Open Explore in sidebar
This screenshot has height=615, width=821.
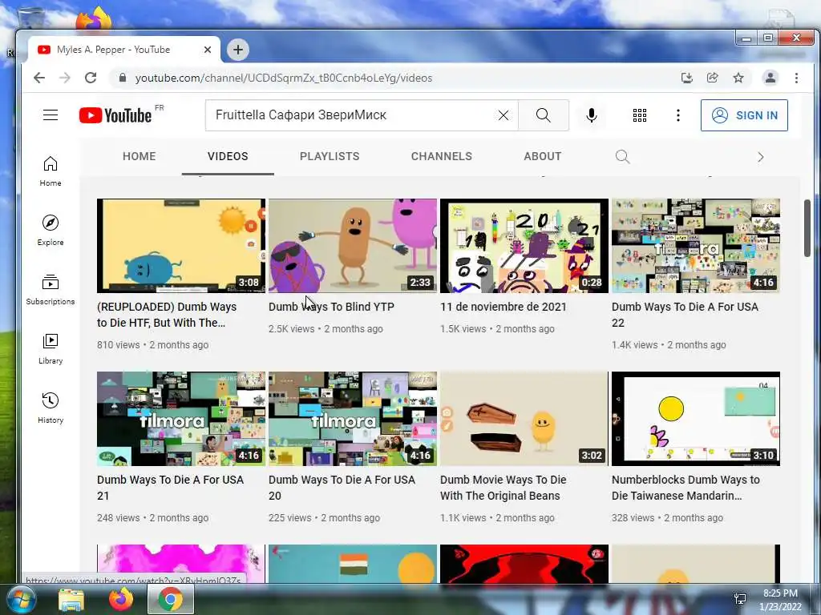pyautogui.click(x=51, y=231)
